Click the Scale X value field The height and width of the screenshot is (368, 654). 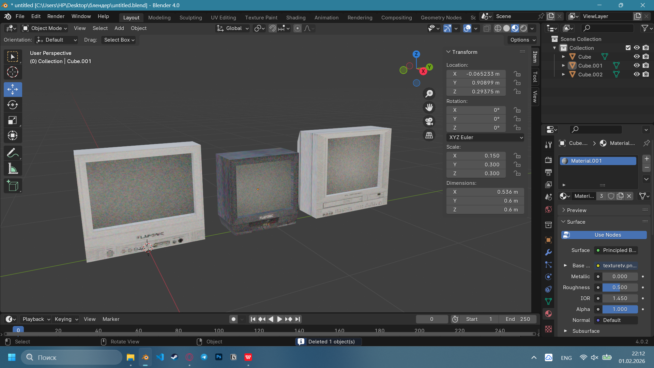[476, 156]
